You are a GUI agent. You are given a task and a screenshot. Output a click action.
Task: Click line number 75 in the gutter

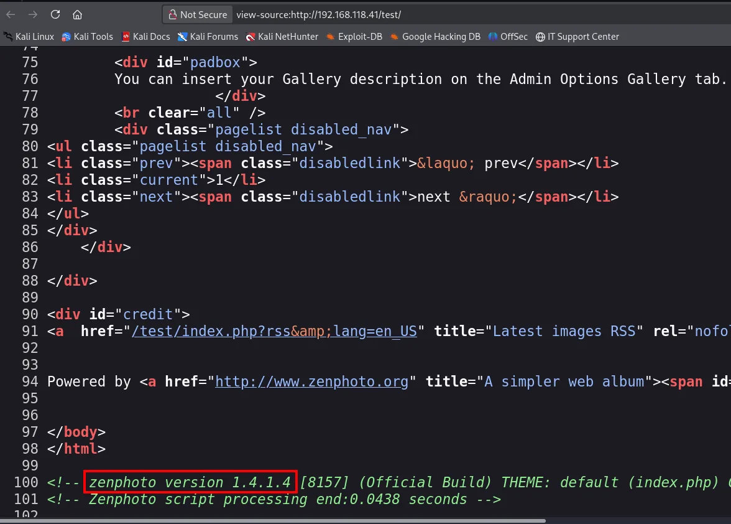pos(30,62)
